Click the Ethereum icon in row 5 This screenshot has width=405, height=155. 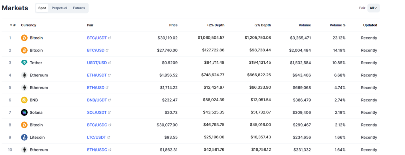click(x=24, y=87)
